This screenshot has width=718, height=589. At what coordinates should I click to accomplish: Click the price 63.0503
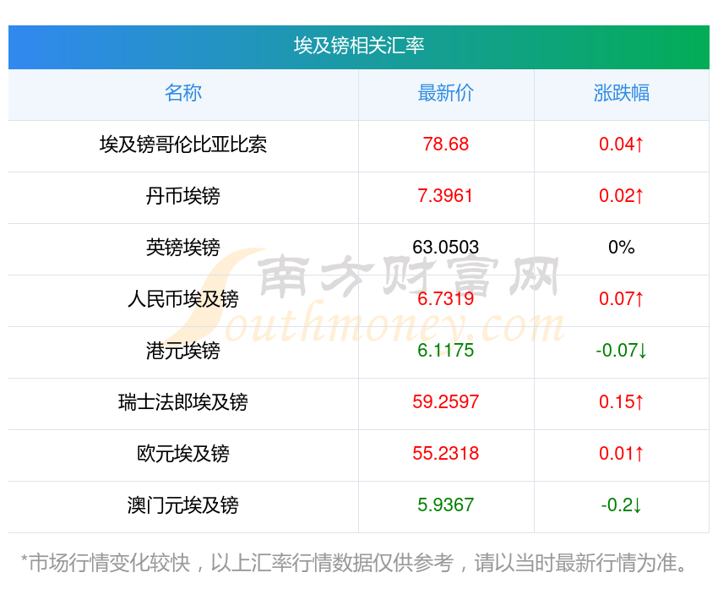tap(445, 248)
